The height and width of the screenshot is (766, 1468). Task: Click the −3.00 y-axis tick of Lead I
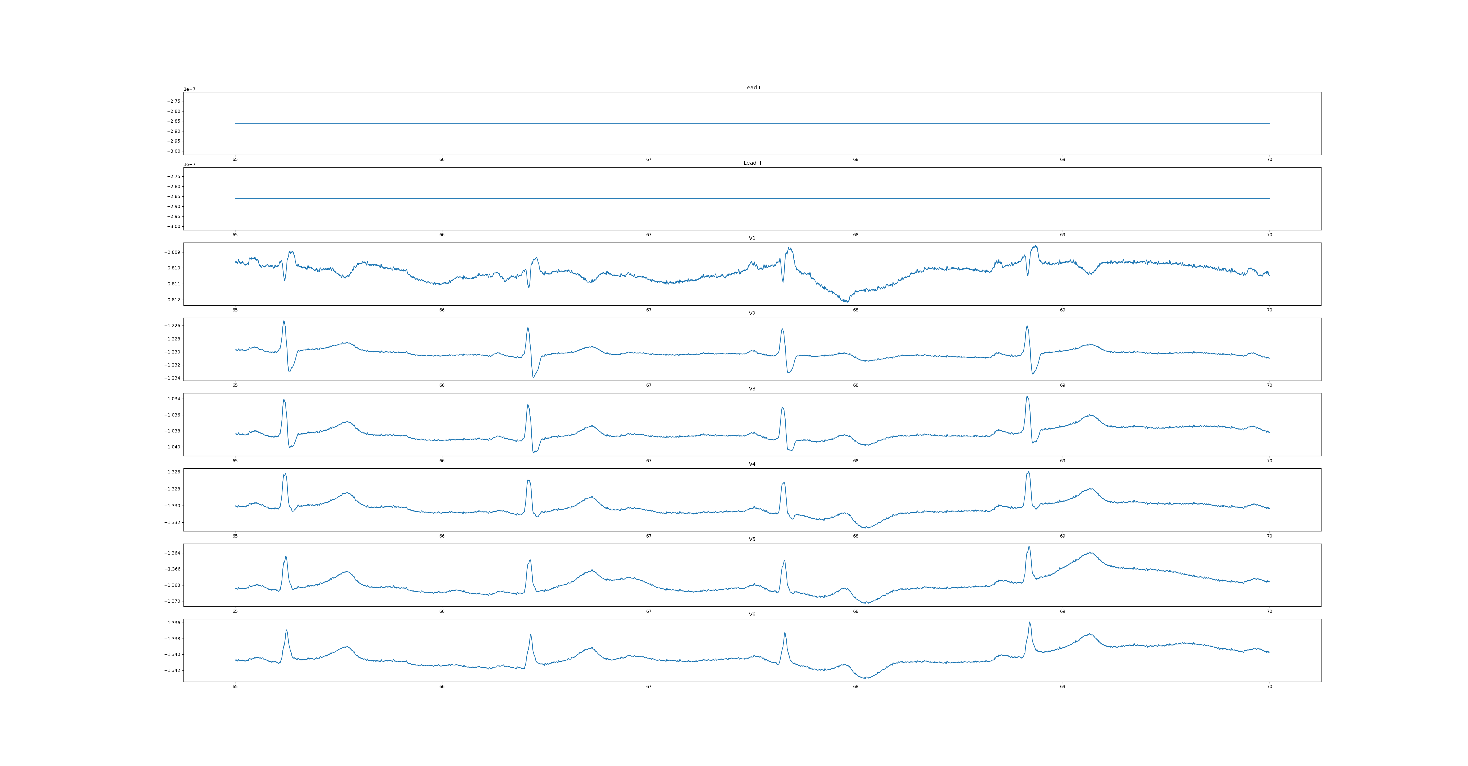(x=174, y=151)
